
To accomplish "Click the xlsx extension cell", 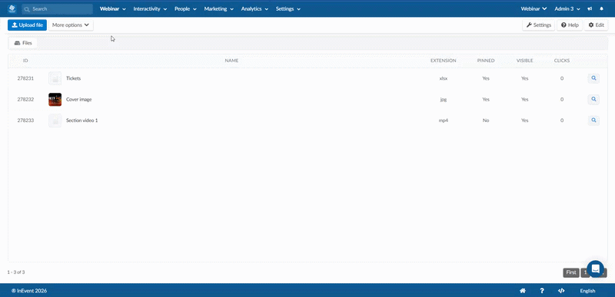I will [444, 78].
